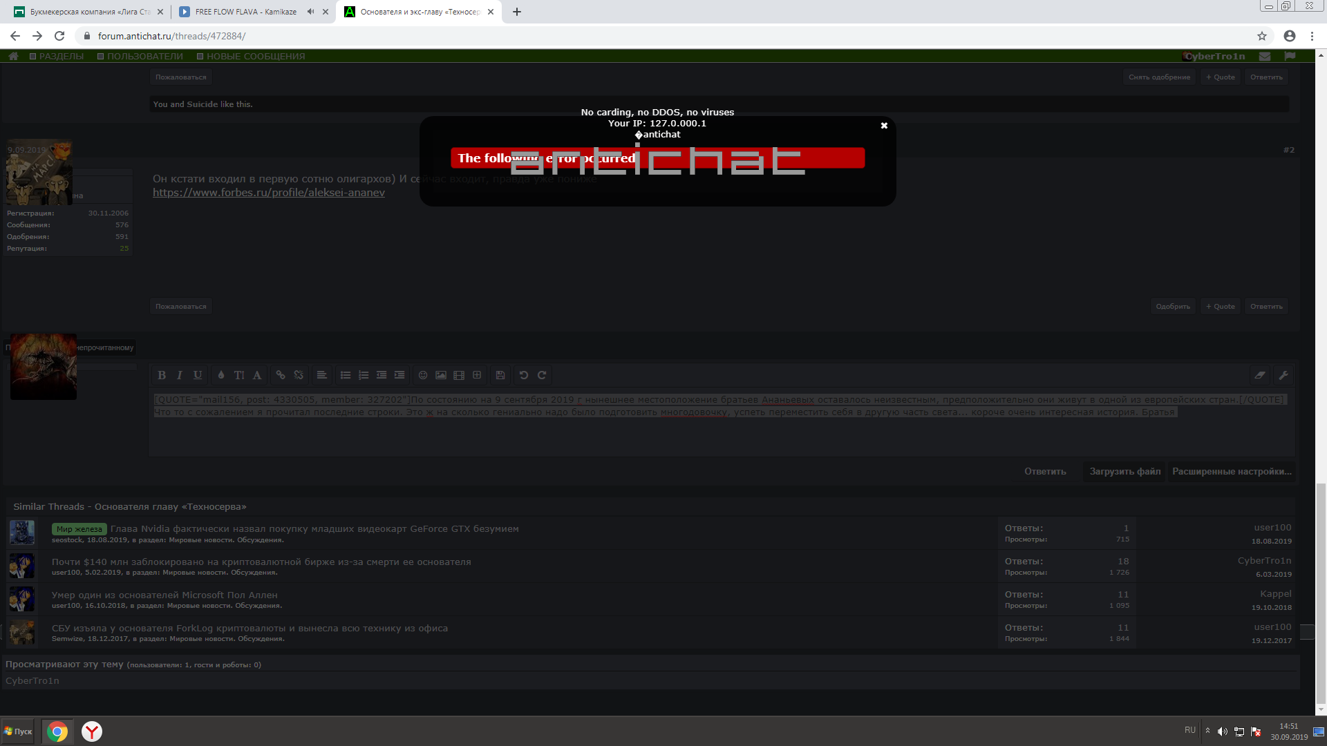1327x746 pixels.
Task: Open Yandex browser from the taskbar
Action: click(x=92, y=731)
